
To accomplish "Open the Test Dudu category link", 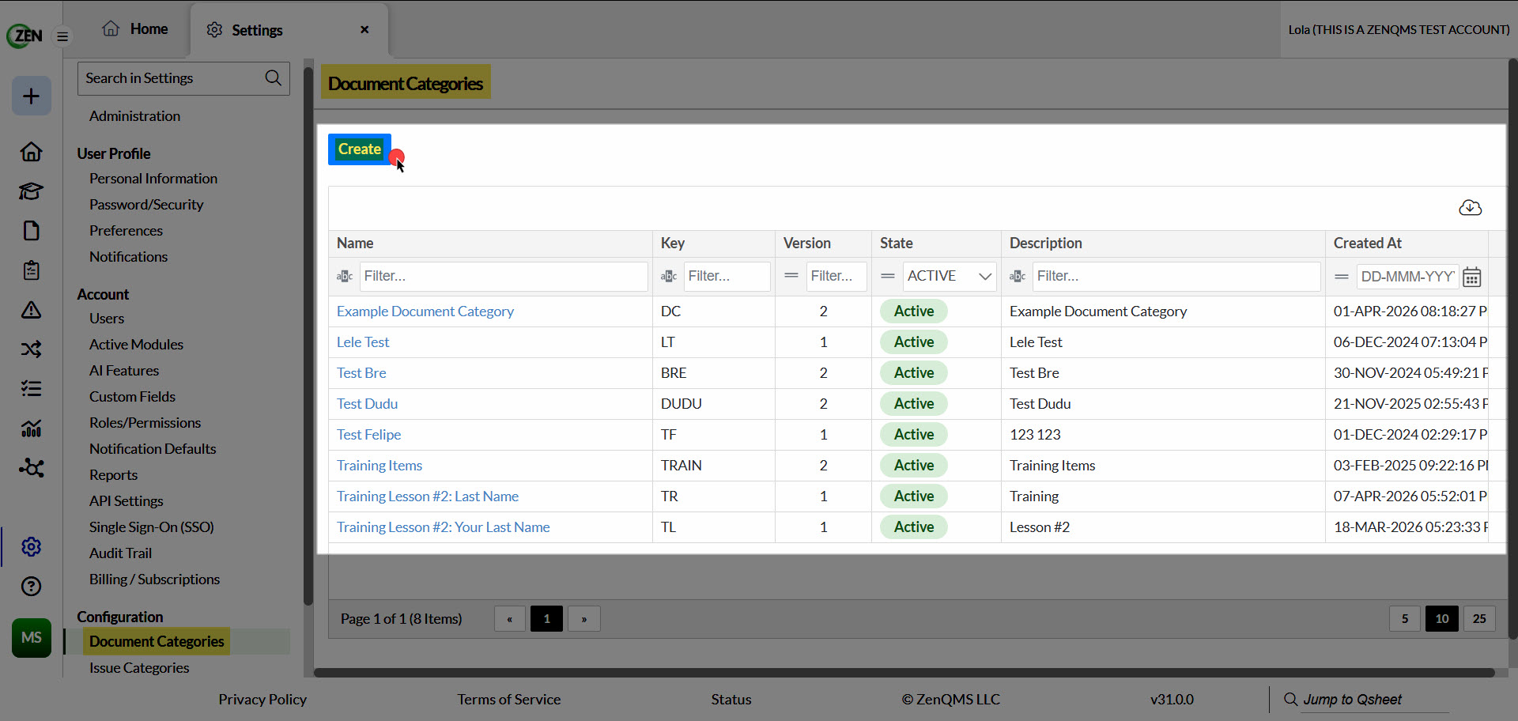I will (367, 404).
